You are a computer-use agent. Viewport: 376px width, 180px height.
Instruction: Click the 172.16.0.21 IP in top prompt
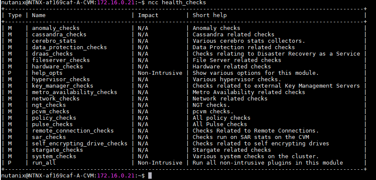tap(116, 3)
